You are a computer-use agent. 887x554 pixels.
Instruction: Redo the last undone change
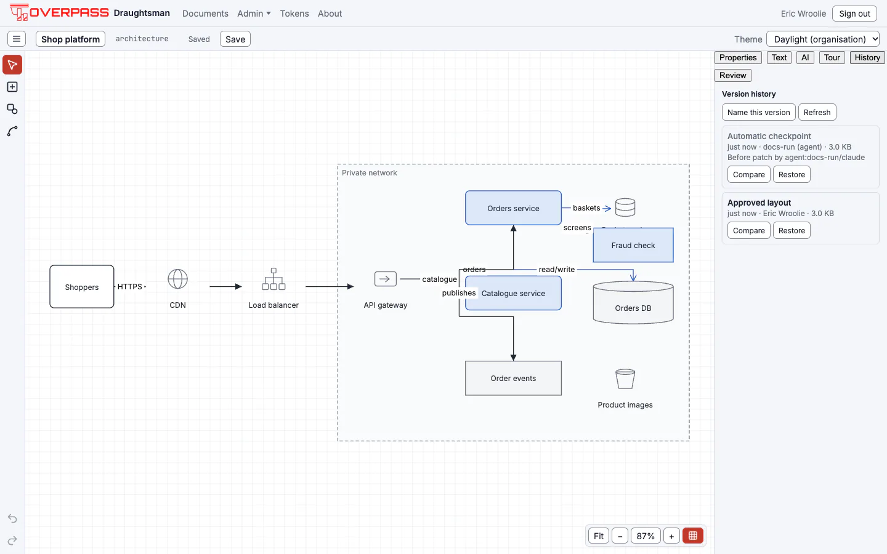click(x=12, y=540)
